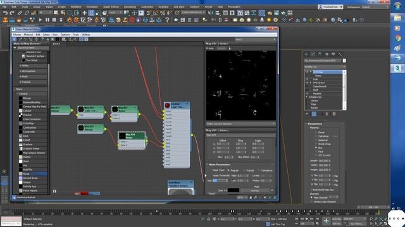The width and height of the screenshot is (405, 227).
Task: Choose Cylindrical mapping option
Action: tap(316, 136)
